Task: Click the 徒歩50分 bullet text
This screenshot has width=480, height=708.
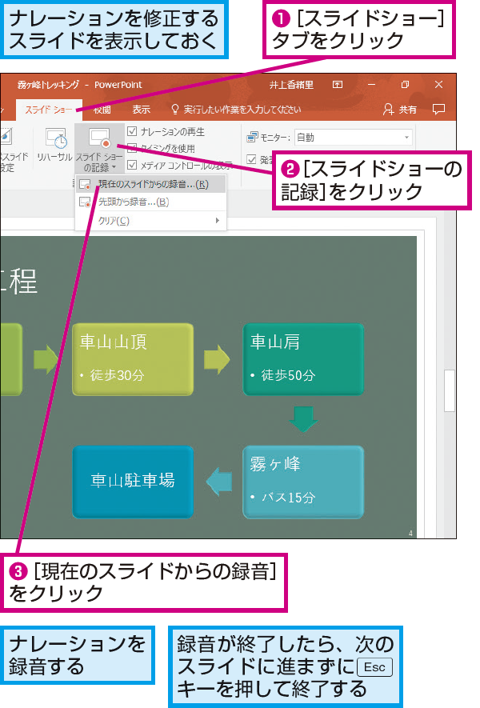Action: [x=288, y=374]
